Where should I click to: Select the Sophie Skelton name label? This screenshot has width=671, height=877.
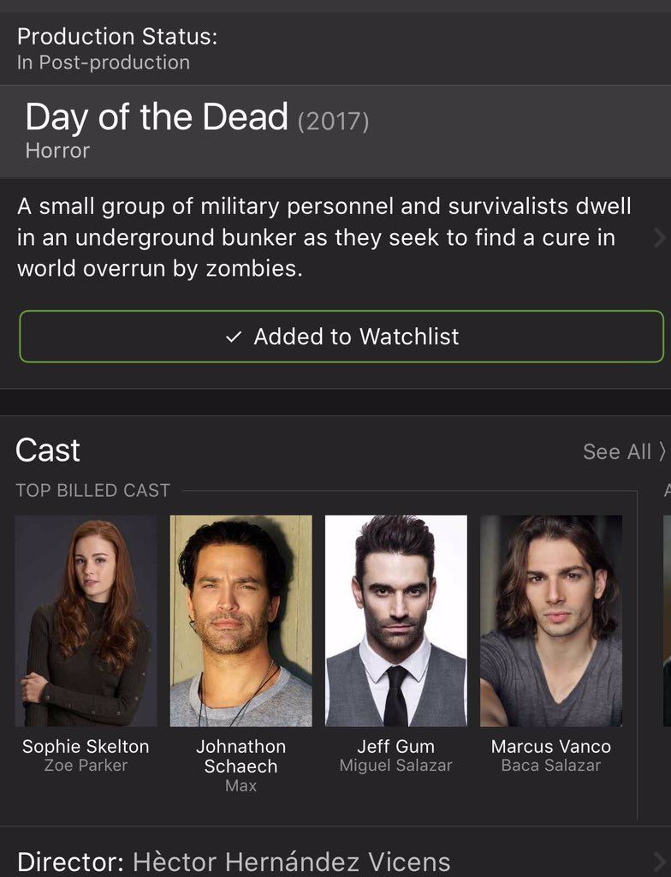click(86, 746)
